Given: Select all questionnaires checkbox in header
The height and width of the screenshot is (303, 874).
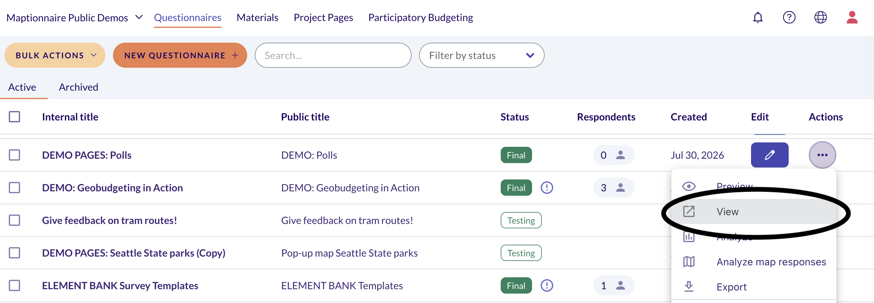Looking at the screenshot, I should [14, 117].
